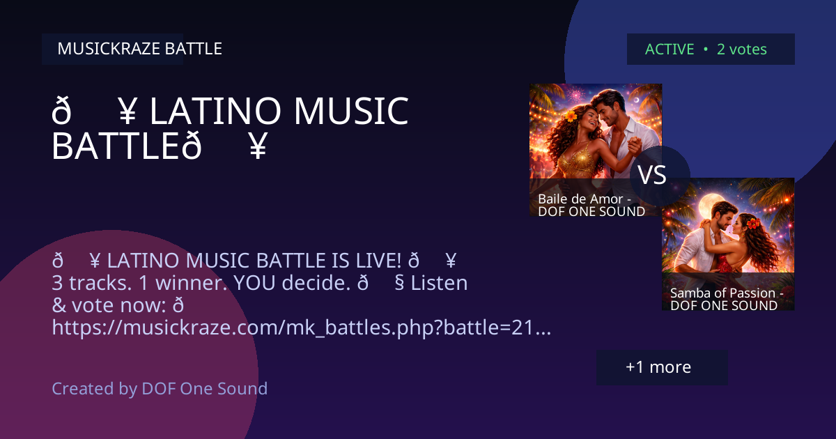Click the 'Listen & vote now' text
Screen dimensions: 836x439
click(259, 294)
